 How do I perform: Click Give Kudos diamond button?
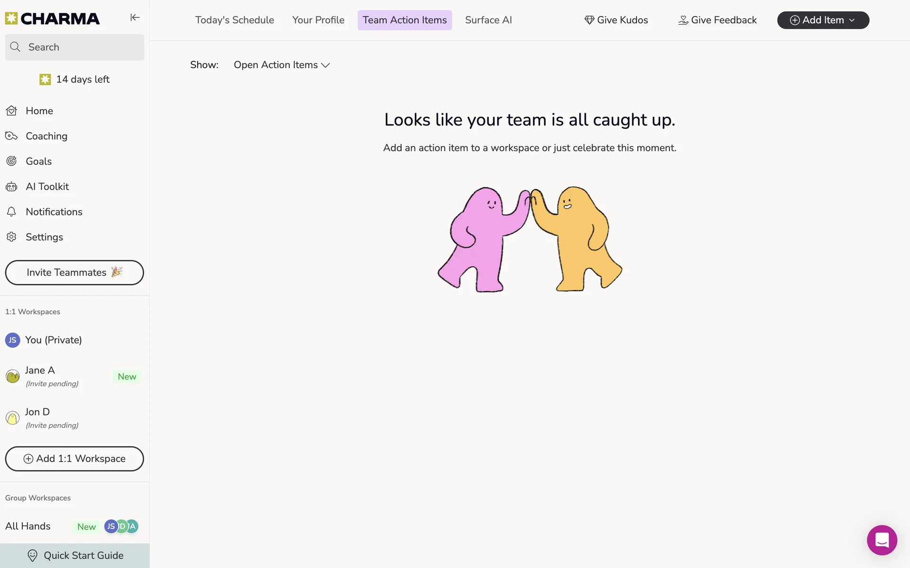616,20
